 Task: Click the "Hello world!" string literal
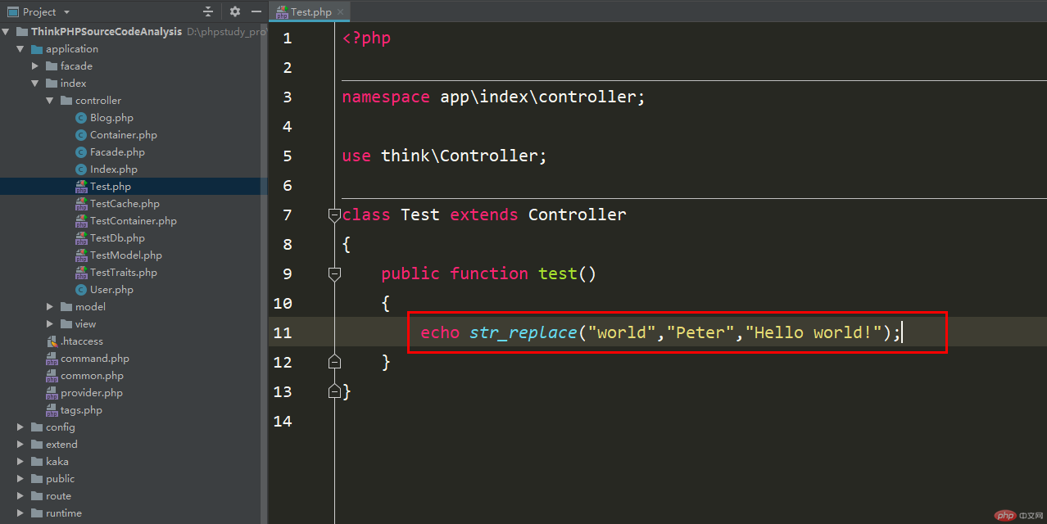click(x=813, y=332)
